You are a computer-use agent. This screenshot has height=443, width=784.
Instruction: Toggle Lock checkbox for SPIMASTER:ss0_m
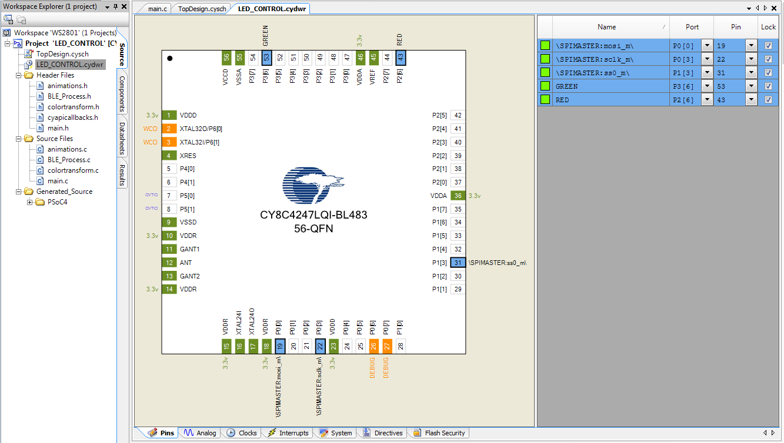(768, 72)
